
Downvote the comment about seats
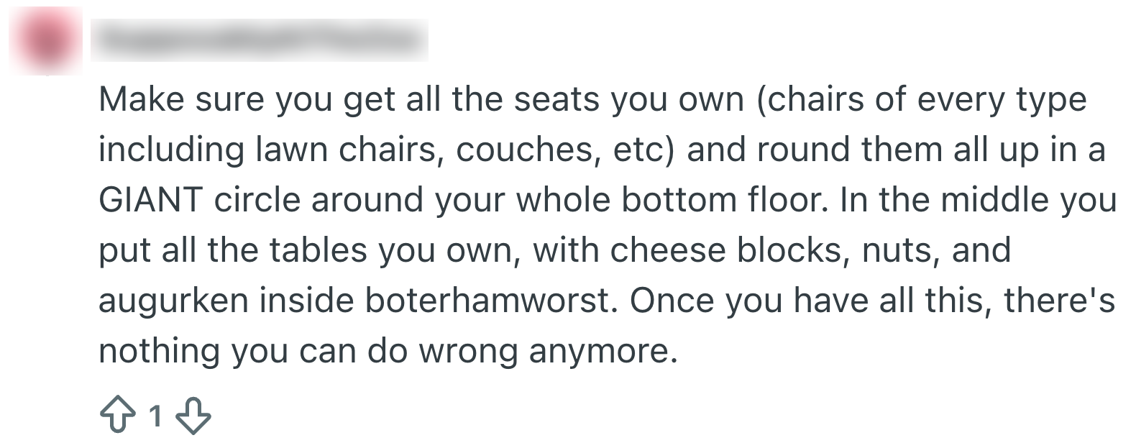tap(193, 416)
